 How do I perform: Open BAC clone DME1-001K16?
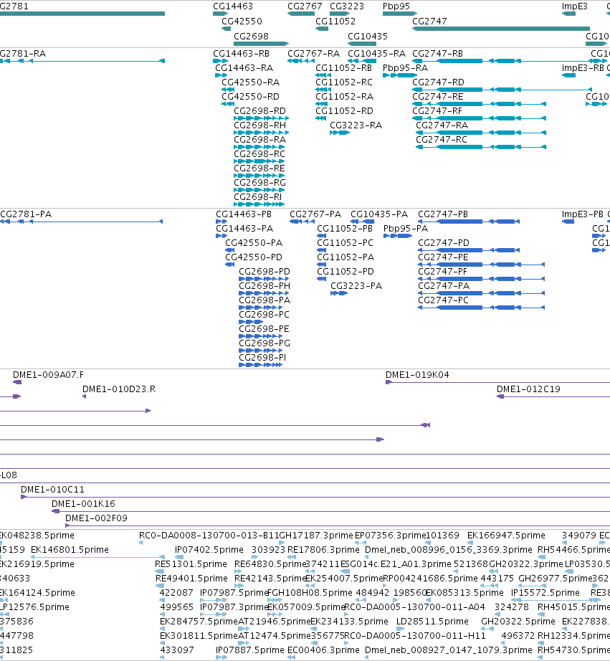[x=83, y=504]
